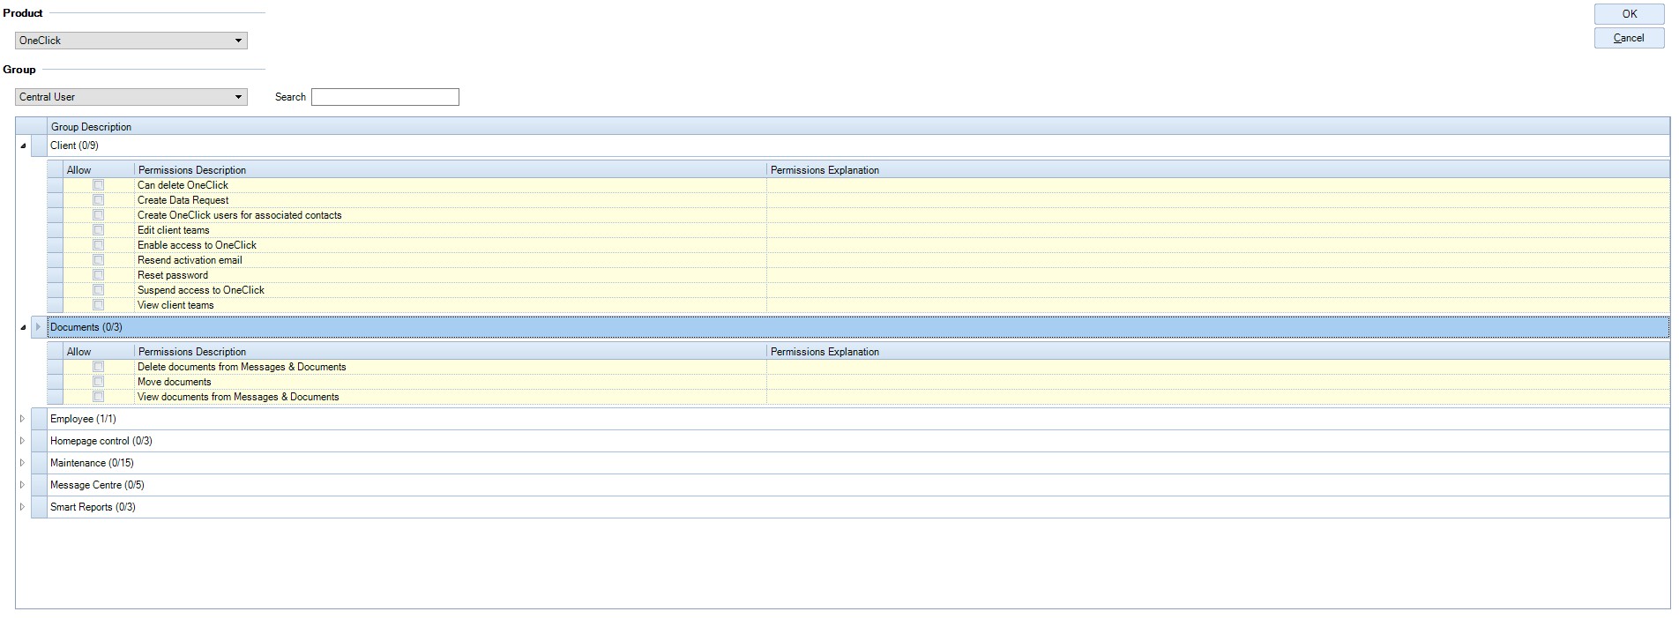Collapse the Client (0/9) group
The width and height of the screenshot is (1679, 619).
click(23, 146)
